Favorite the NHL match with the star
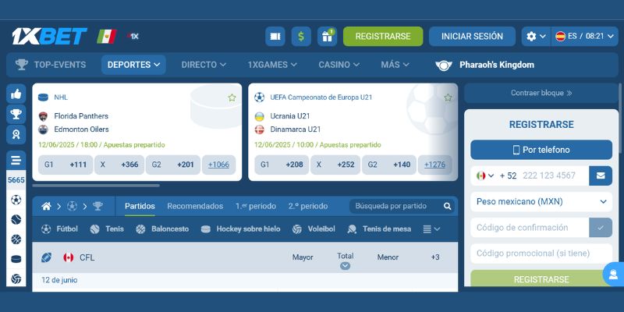This screenshot has width=624, height=312. point(232,97)
